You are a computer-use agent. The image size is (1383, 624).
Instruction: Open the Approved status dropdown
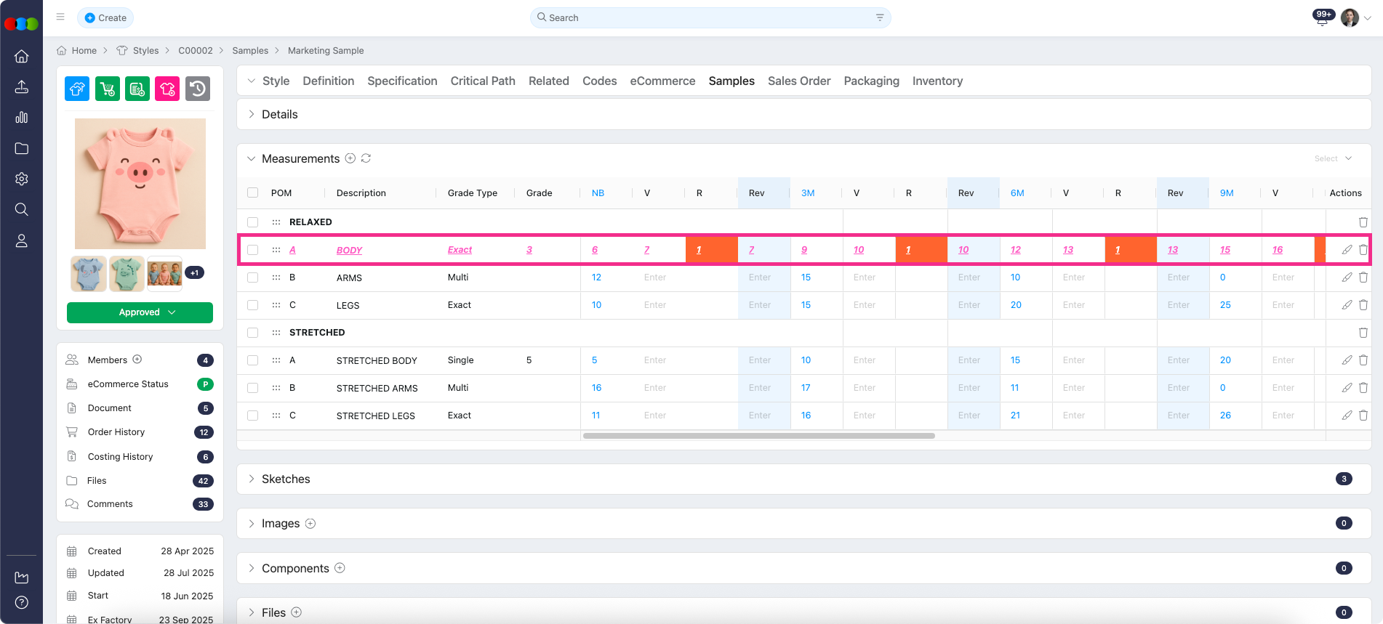[x=140, y=312]
